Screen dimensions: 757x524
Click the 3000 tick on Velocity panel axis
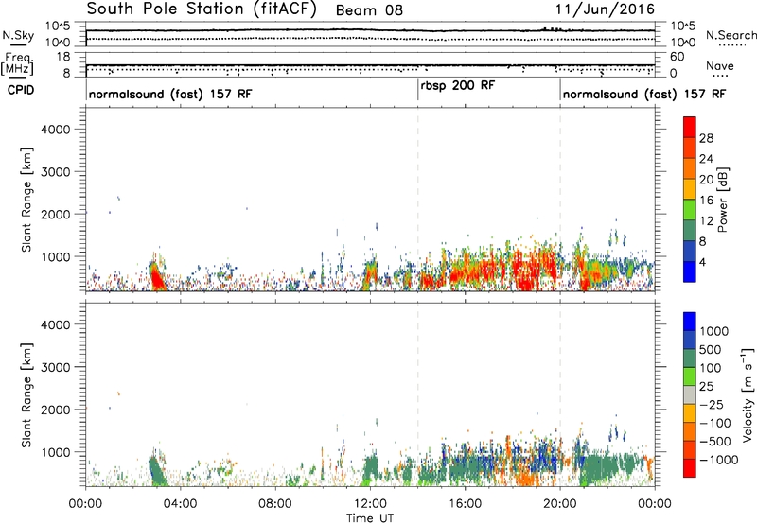55,367
